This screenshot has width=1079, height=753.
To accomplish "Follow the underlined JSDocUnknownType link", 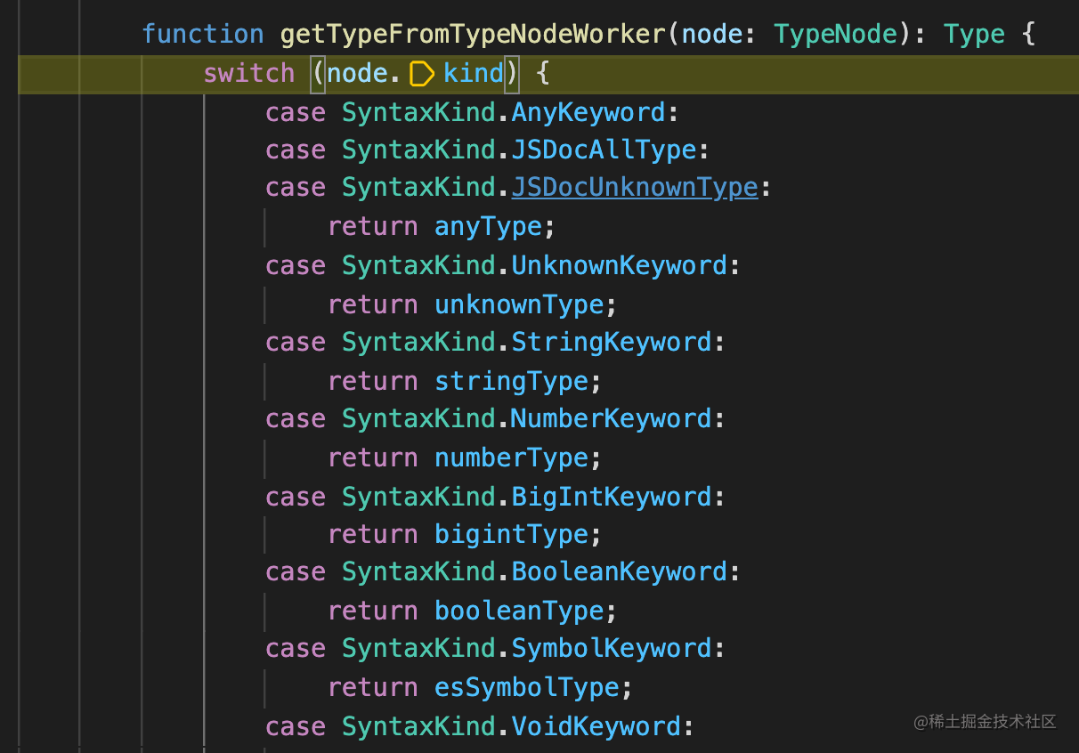I will [x=634, y=188].
